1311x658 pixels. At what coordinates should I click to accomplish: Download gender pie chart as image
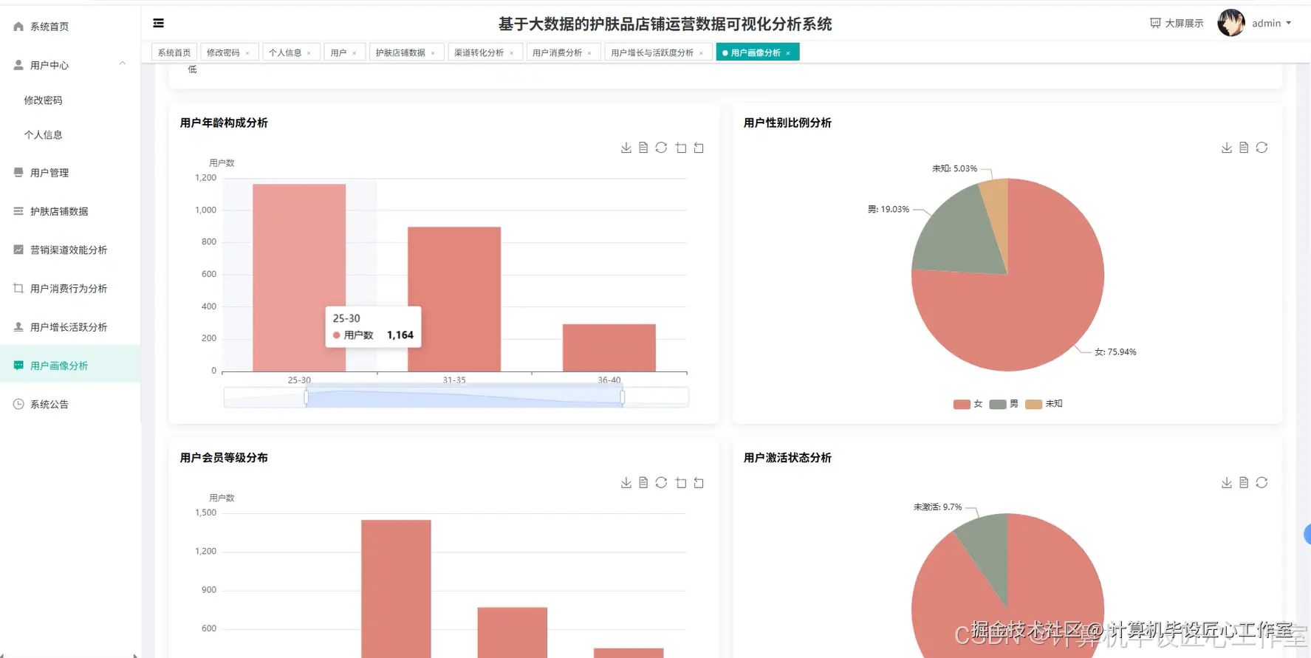point(1226,148)
